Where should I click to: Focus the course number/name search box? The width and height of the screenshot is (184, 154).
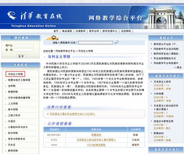(x=96, y=43)
